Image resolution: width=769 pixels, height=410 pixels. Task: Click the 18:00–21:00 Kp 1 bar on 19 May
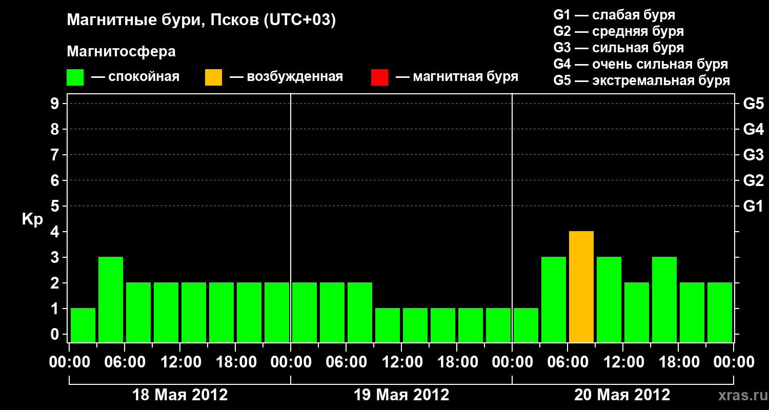tap(471, 325)
